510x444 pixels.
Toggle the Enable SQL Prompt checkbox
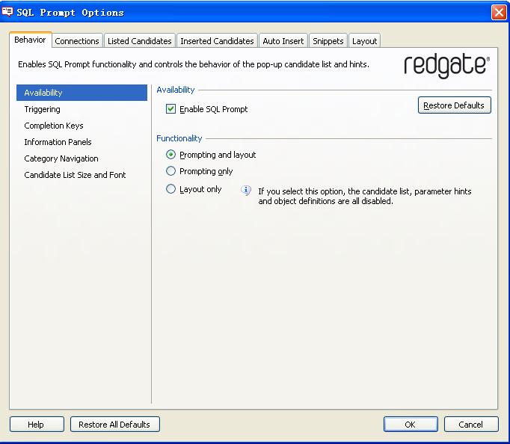[170, 109]
